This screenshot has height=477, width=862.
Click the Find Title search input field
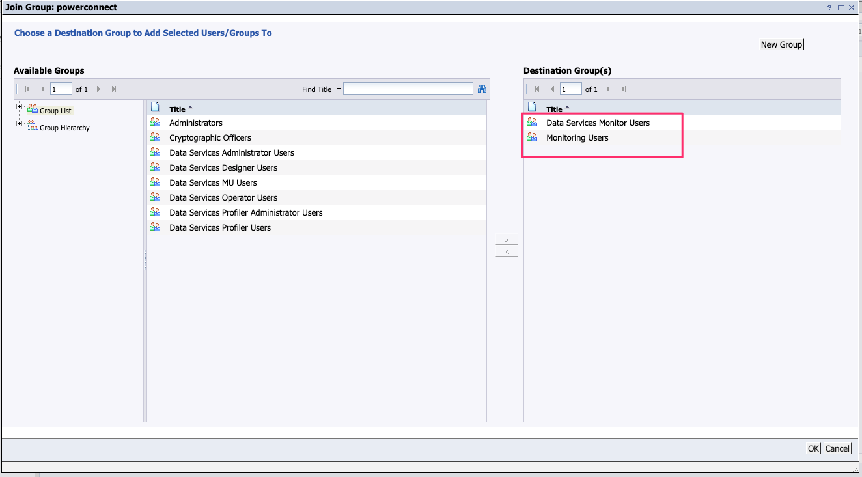click(408, 89)
